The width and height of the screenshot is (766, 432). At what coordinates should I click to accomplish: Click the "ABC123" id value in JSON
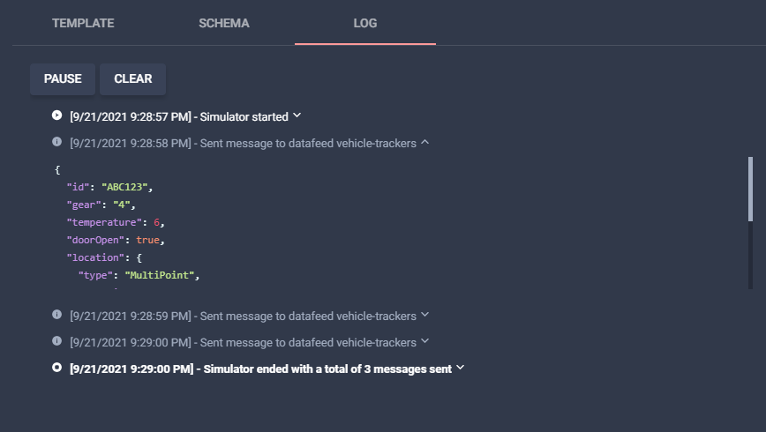(x=124, y=187)
